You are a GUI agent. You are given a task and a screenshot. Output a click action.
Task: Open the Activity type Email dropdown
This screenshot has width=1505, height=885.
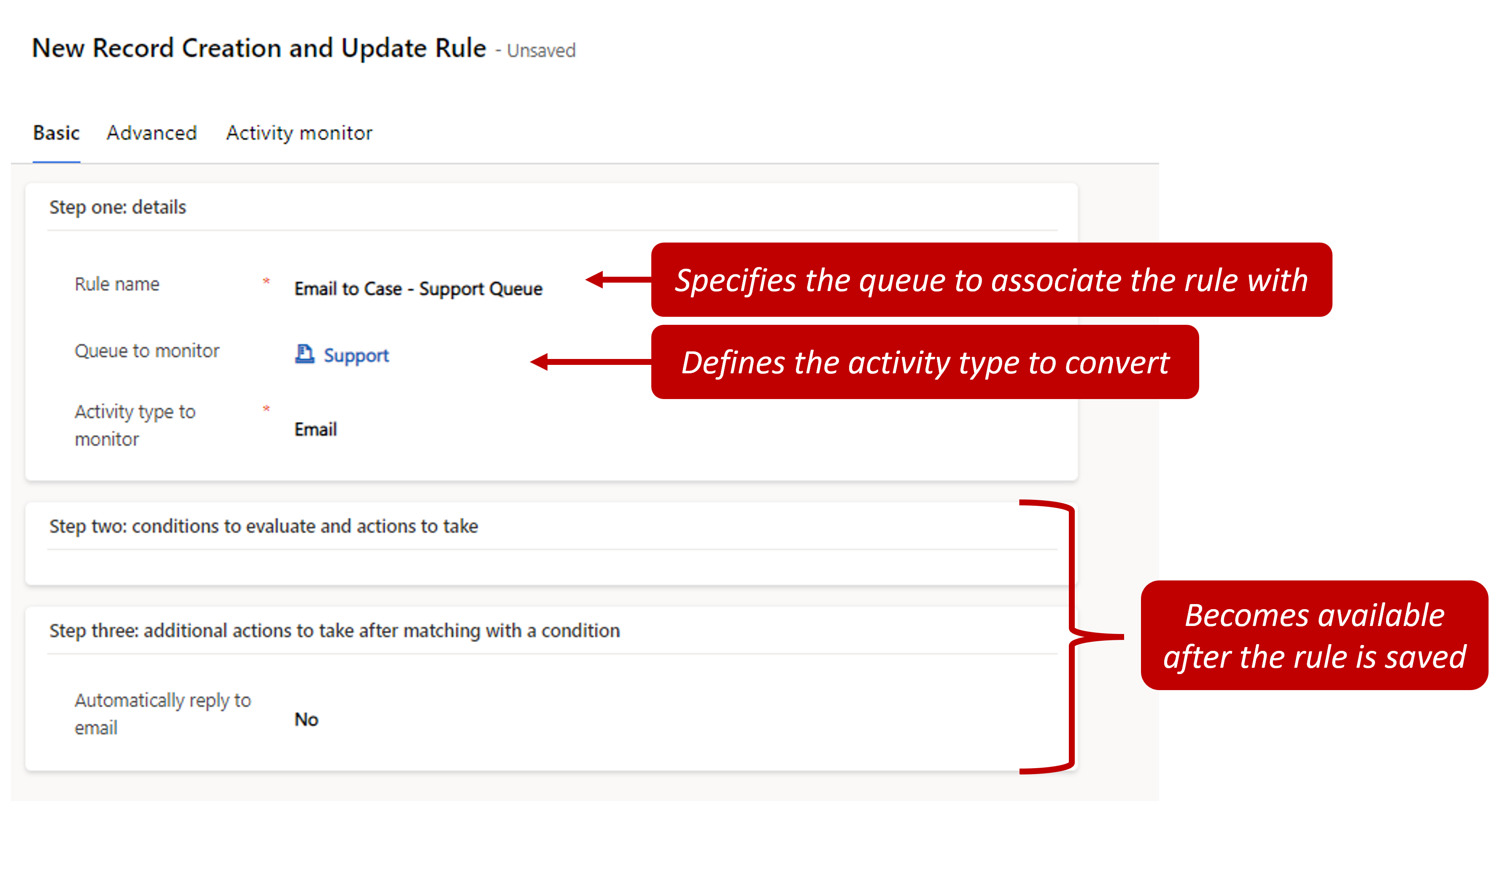[x=316, y=429]
